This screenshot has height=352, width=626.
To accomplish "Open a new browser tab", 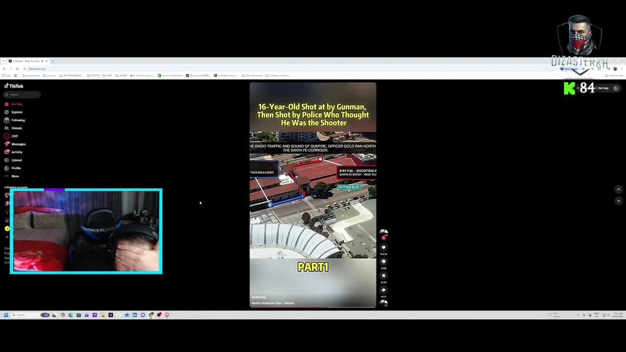I will tap(53, 61).
